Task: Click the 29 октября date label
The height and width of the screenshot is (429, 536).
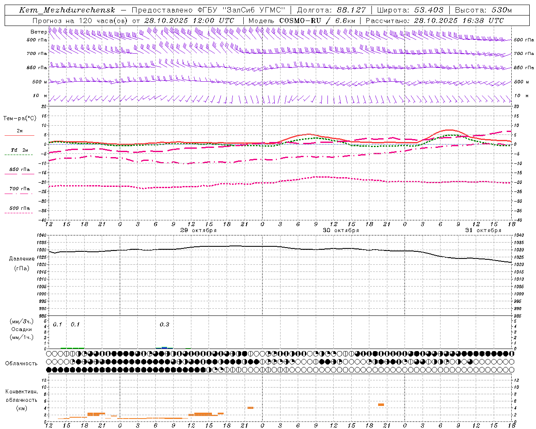Action: [x=198, y=230]
